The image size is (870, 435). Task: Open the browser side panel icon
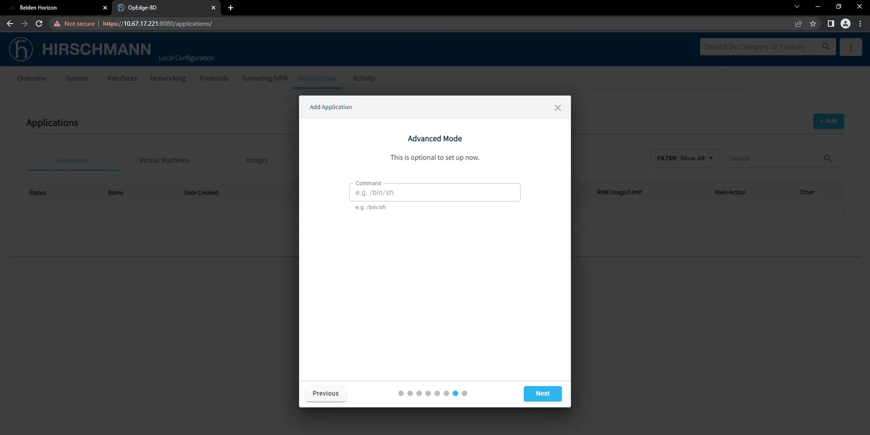831,24
